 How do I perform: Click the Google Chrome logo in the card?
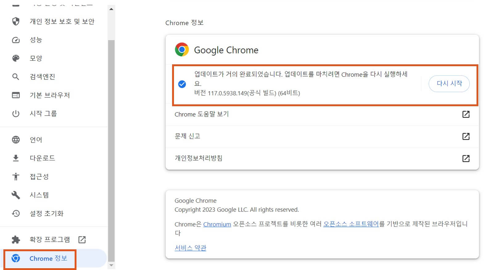click(182, 50)
